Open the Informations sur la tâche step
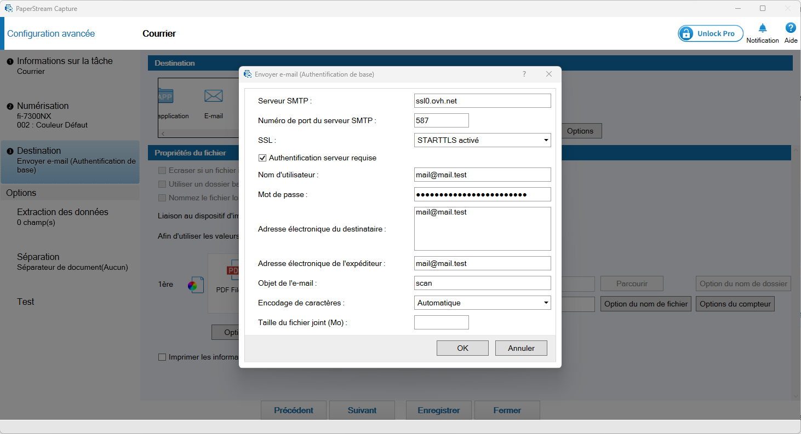The image size is (801, 434). click(x=70, y=66)
